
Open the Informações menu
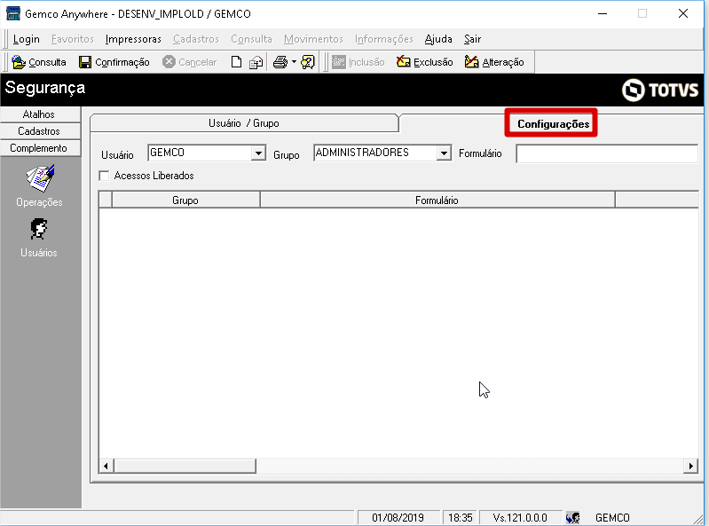coord(384,39)
